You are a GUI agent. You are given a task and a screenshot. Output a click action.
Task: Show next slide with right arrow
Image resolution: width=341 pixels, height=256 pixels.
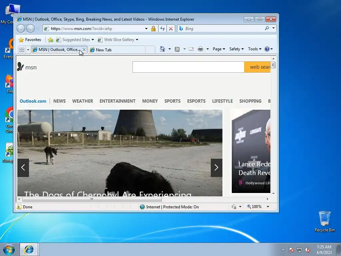point(216,167)
